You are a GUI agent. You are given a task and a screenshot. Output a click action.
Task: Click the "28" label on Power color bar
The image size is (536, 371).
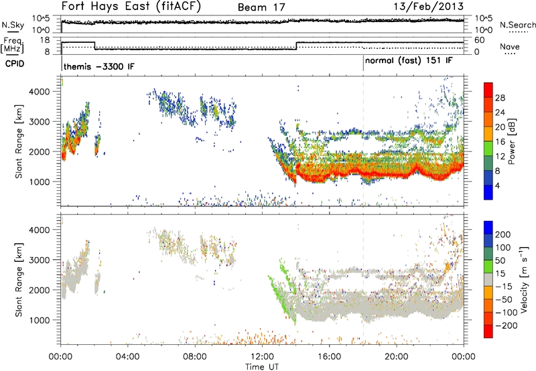point(500,98)
